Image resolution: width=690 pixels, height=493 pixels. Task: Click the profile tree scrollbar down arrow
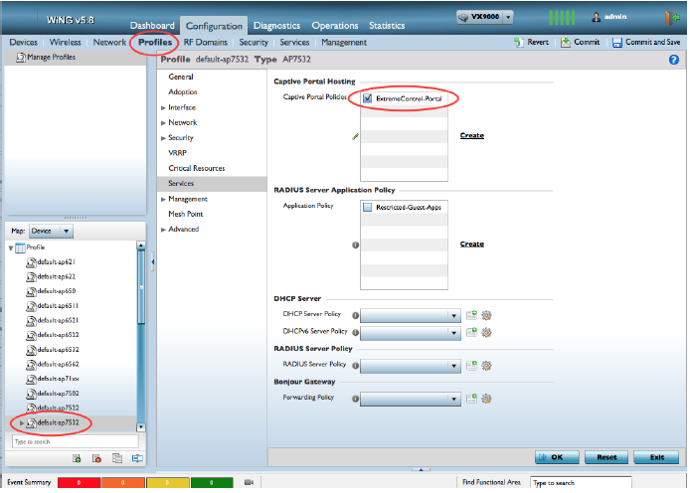(141, 427)
